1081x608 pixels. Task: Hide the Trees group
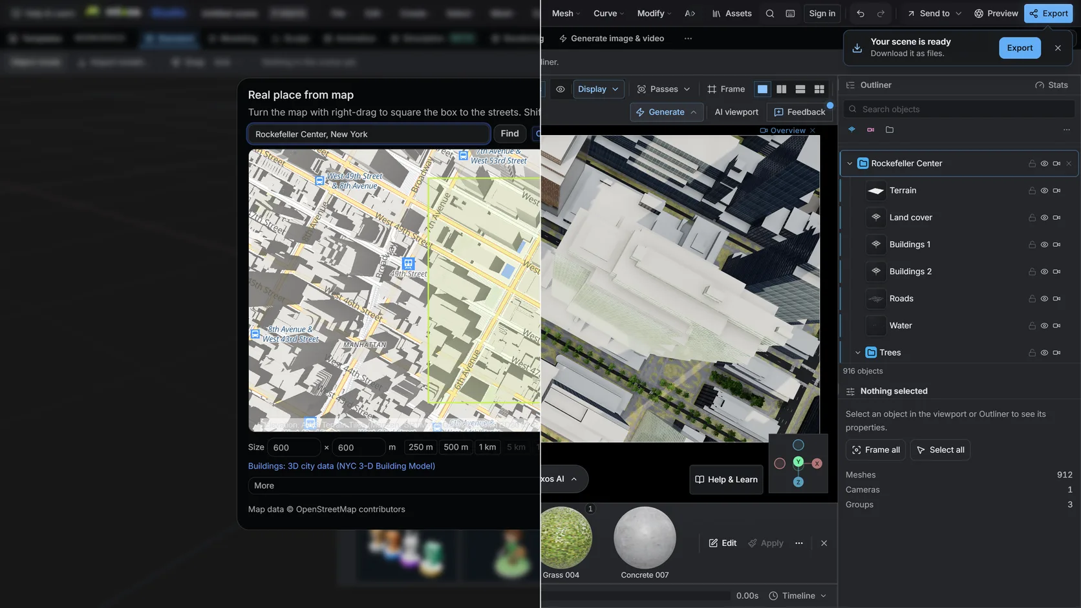[x=1044, y=353]
